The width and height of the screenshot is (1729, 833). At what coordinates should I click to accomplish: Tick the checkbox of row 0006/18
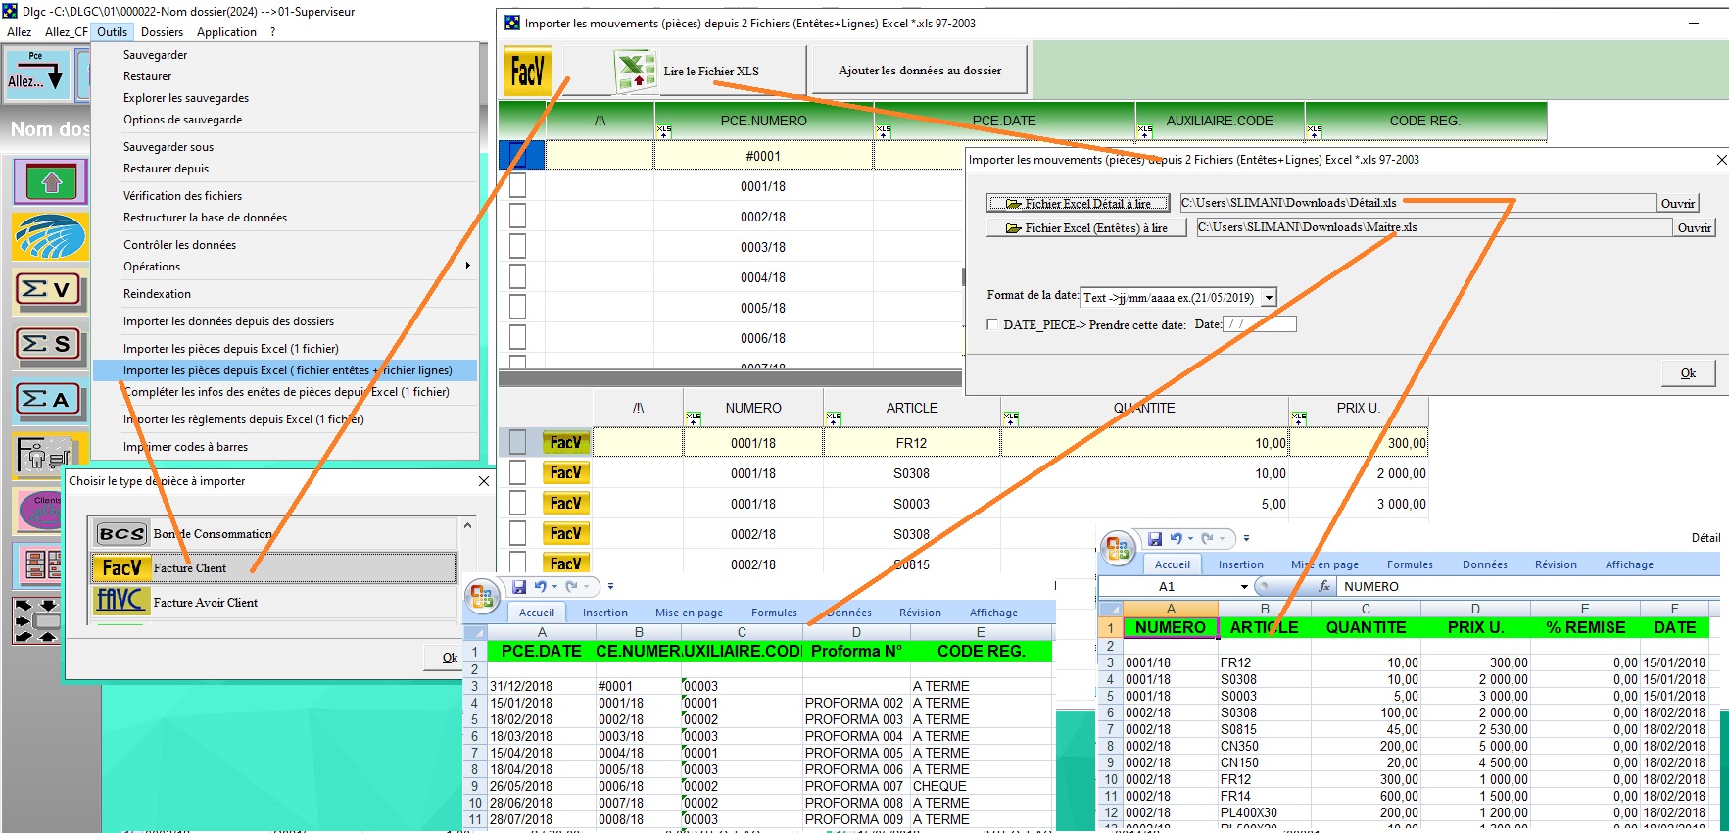(x=517, y=338)
